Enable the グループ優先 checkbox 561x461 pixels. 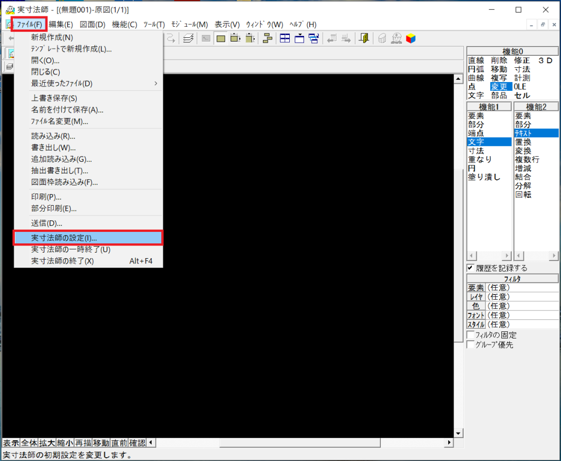pyautogui.click(x=471, y=345)
